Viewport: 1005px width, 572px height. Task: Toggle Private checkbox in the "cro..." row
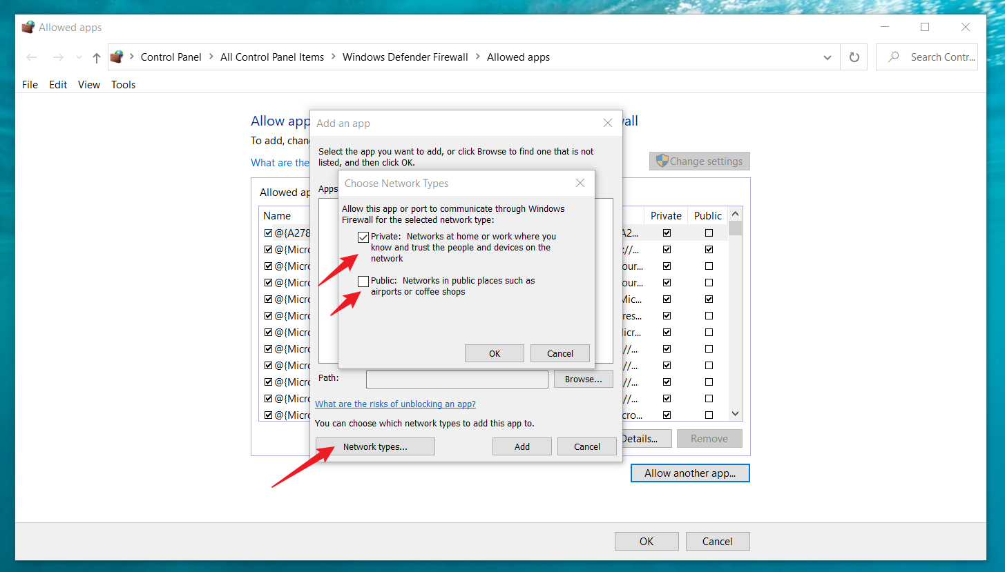(667, 415)
